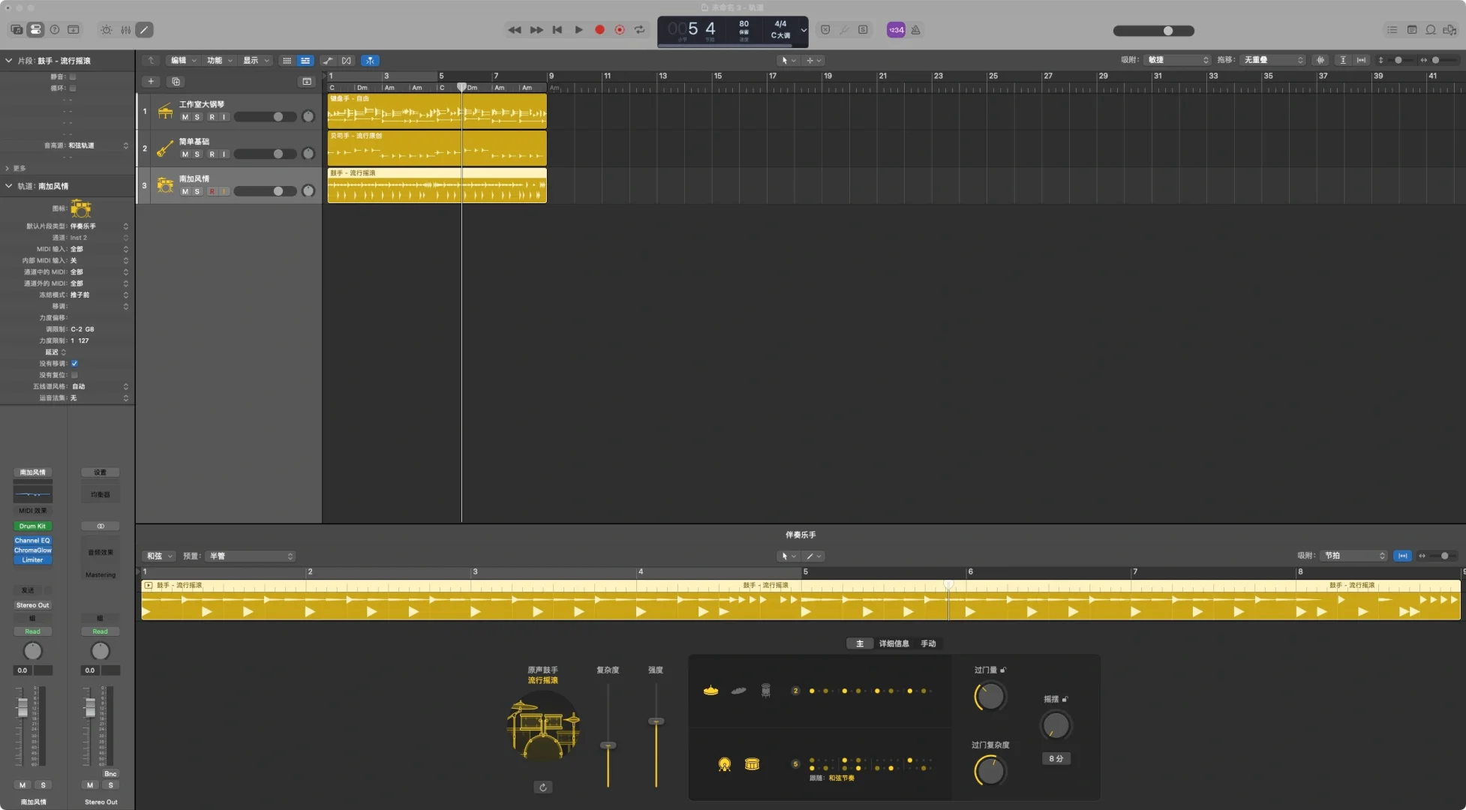
Task: Open the 预置 preset dropdown showing 半管
Action: [x=251, y=556]
